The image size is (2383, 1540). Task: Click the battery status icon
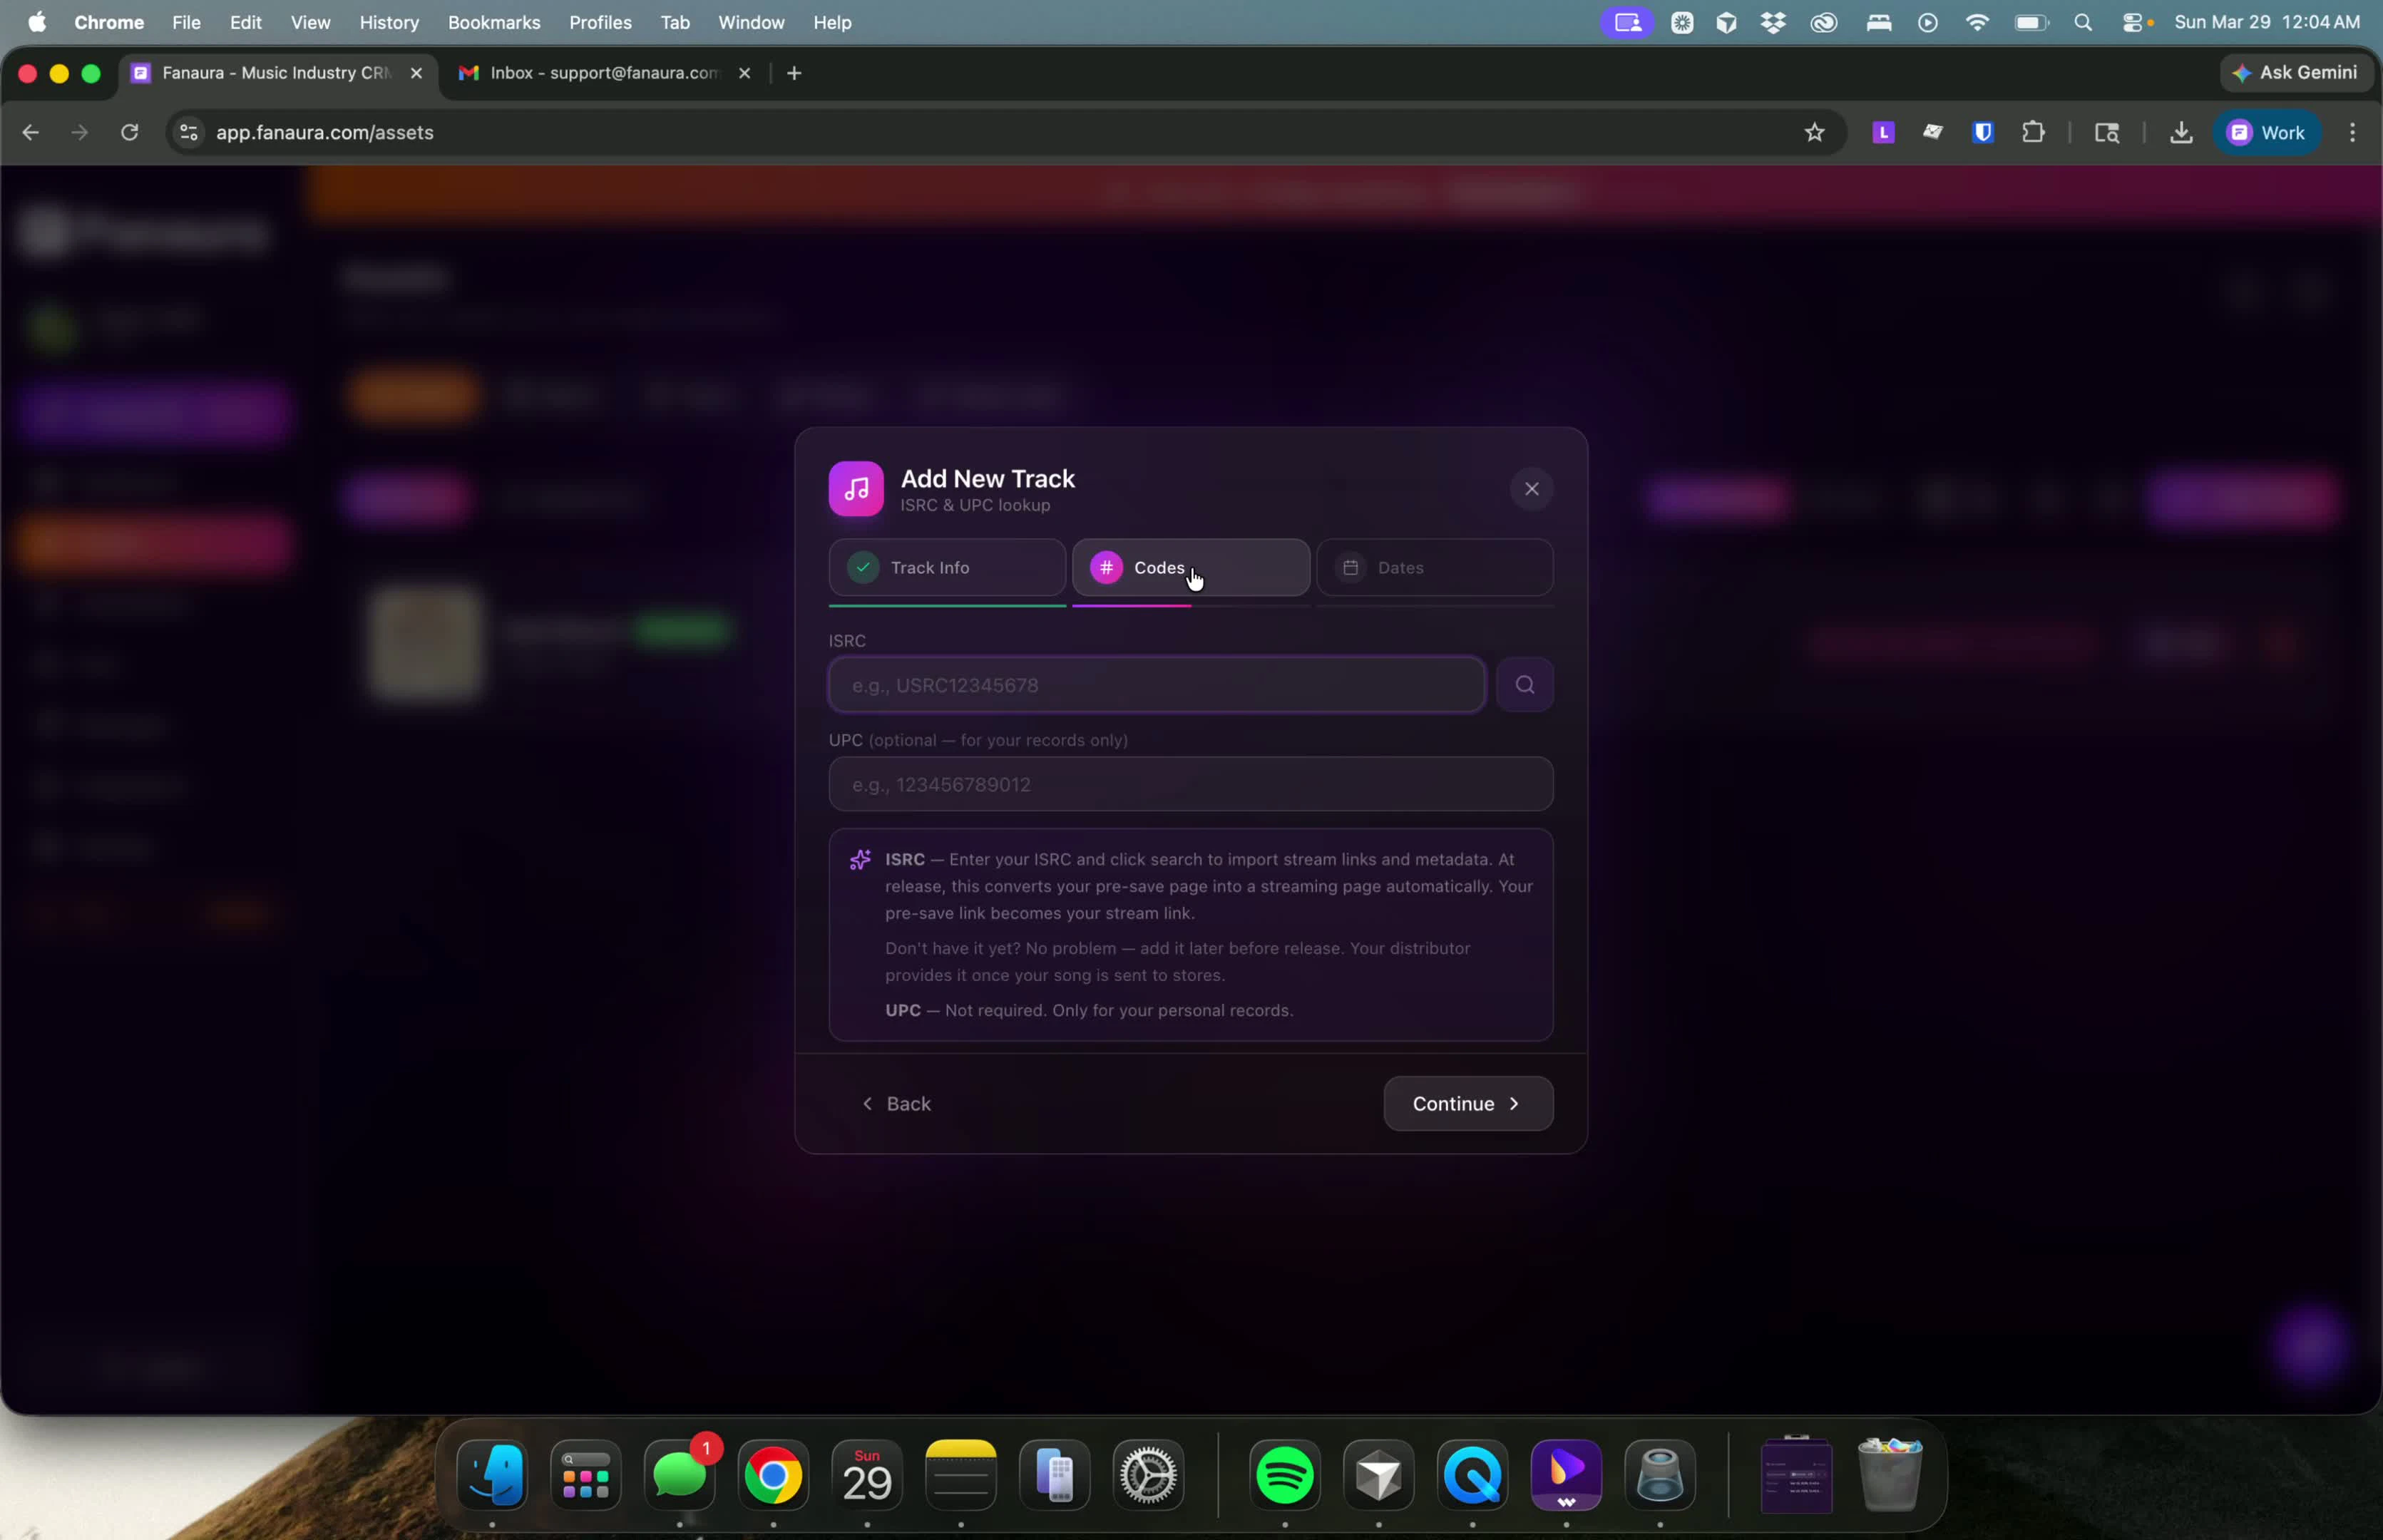[2031, 22]
